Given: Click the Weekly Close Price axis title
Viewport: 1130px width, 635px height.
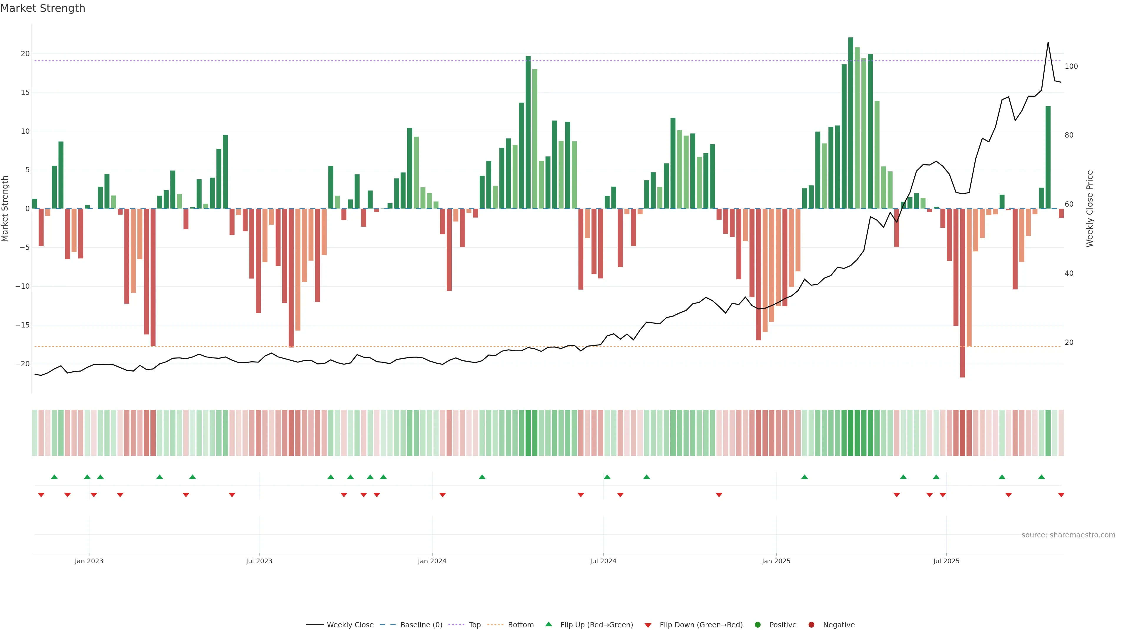Looking at the screenshot, I should [1090, 209].
